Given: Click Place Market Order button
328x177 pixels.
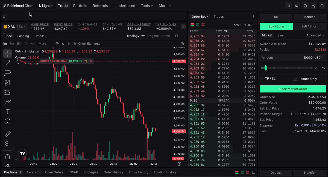Looking at the screenshot, I should tap(293, 89).
